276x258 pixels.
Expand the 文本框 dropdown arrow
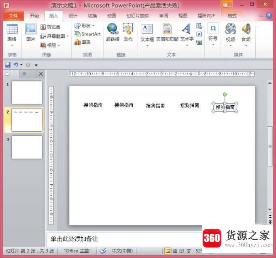tap(147, 46)
